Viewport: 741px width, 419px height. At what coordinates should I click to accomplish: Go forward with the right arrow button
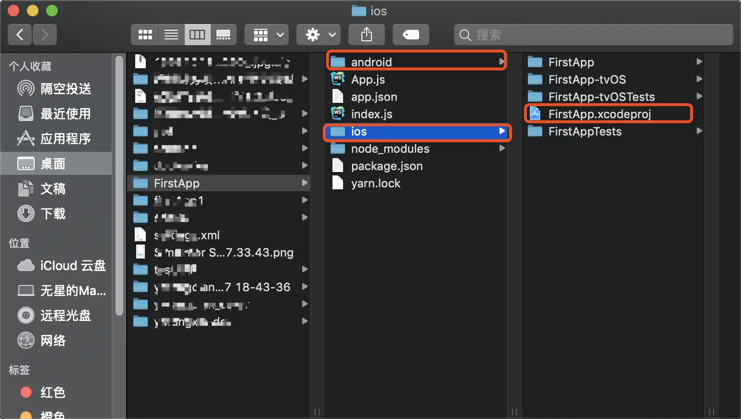tap(45, 35)
